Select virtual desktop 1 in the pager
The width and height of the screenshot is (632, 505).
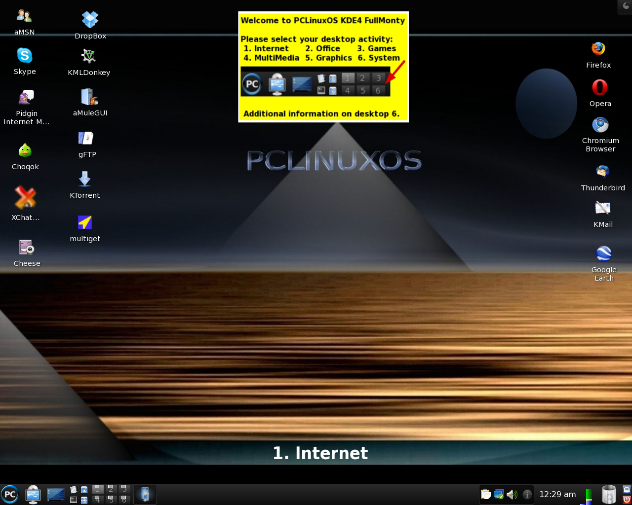click(x=98, y=489)
